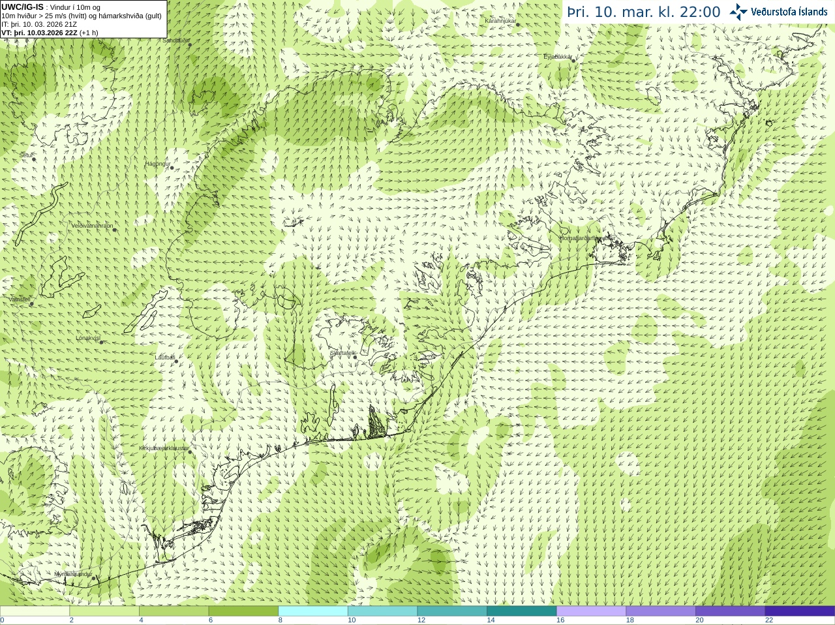Click the Veiðivatnahraun station label

click(x=92, y=226)
